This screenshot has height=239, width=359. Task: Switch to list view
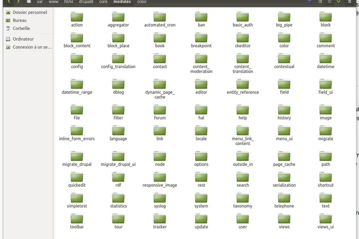(x=320, y=1)
